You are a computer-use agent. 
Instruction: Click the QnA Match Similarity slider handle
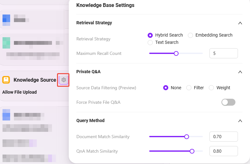[192, 151]
